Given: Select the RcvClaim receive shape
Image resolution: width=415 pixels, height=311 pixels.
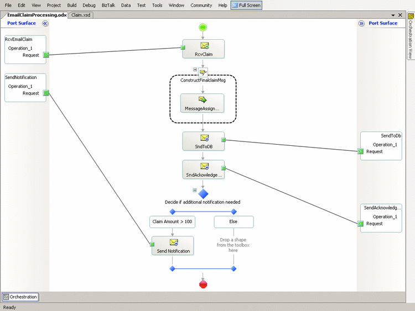Looking at the screenshot, I should pyautogui.click(x=203, y=49).
